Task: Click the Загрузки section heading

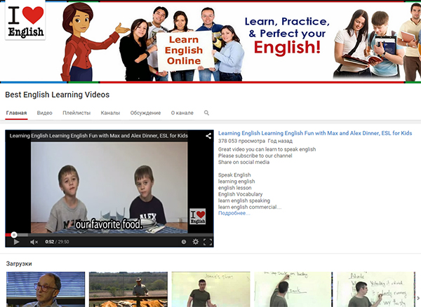Action: (x=18, y=264)
